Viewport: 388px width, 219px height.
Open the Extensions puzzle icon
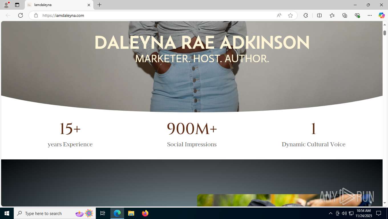306,15
